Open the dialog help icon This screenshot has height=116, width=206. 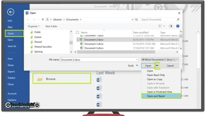[x=178, y=26]
